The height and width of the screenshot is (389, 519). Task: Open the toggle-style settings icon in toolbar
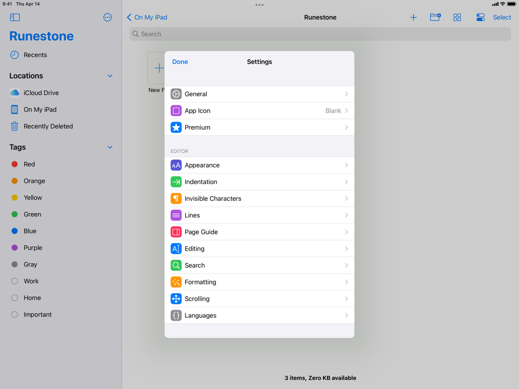click(x=480, y=17)
